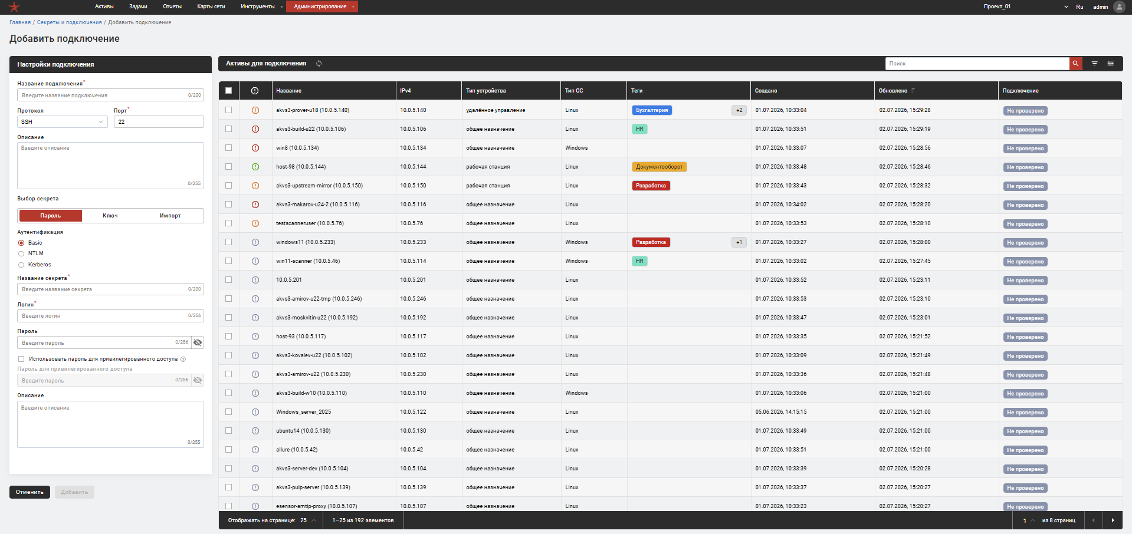The image size is (1132, 534).
Task: Focus the Название подключения input field
Action: coord(110,95)
